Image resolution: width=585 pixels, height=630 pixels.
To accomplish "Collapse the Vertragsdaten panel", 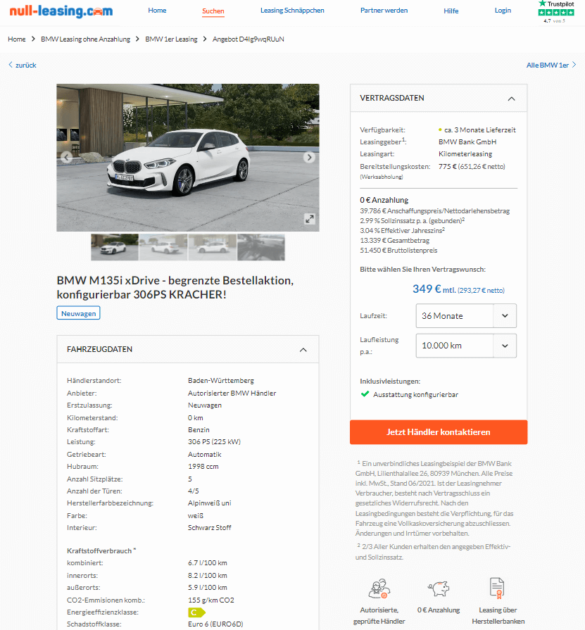I will pyautogui.click(x=511, y=99).
